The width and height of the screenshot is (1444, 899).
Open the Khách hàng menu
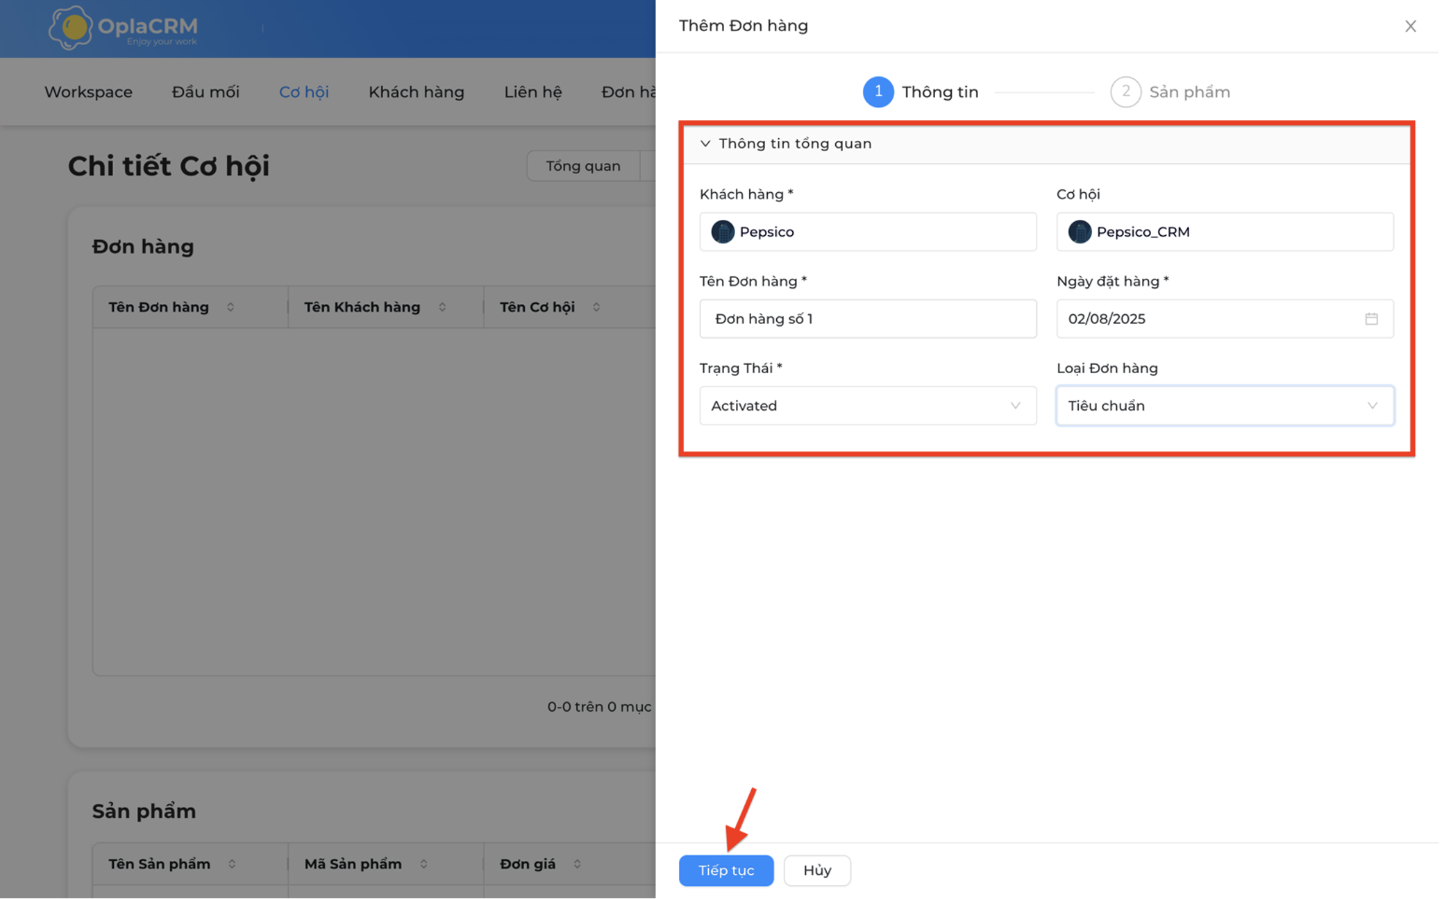tap(417, 92)
